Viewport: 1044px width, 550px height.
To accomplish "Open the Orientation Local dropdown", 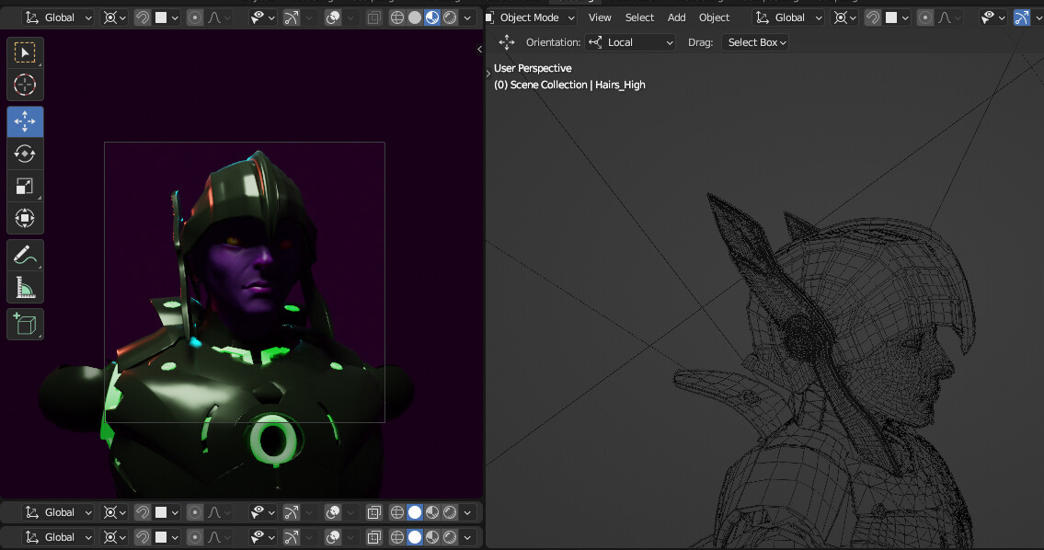I will click(x=631, y=42).
